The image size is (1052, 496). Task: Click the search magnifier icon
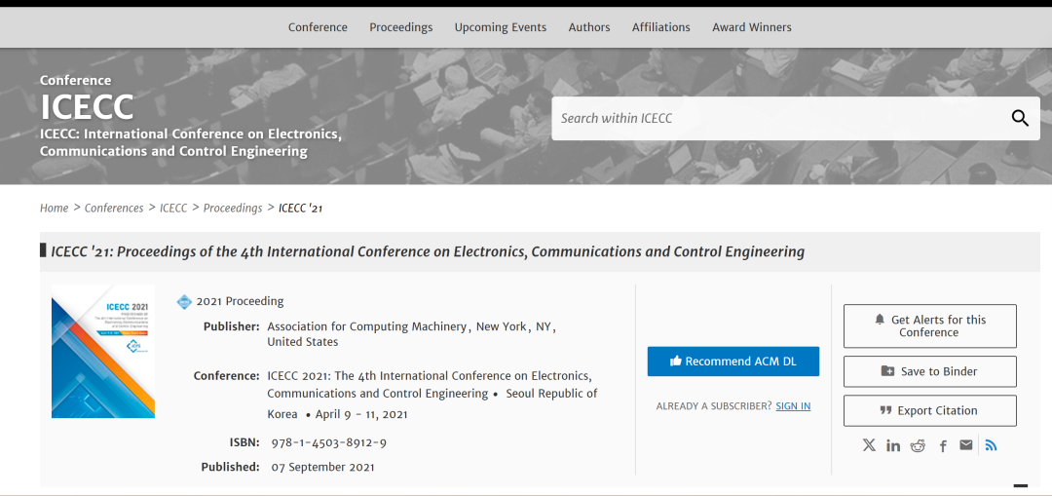tap(1020, 118)
